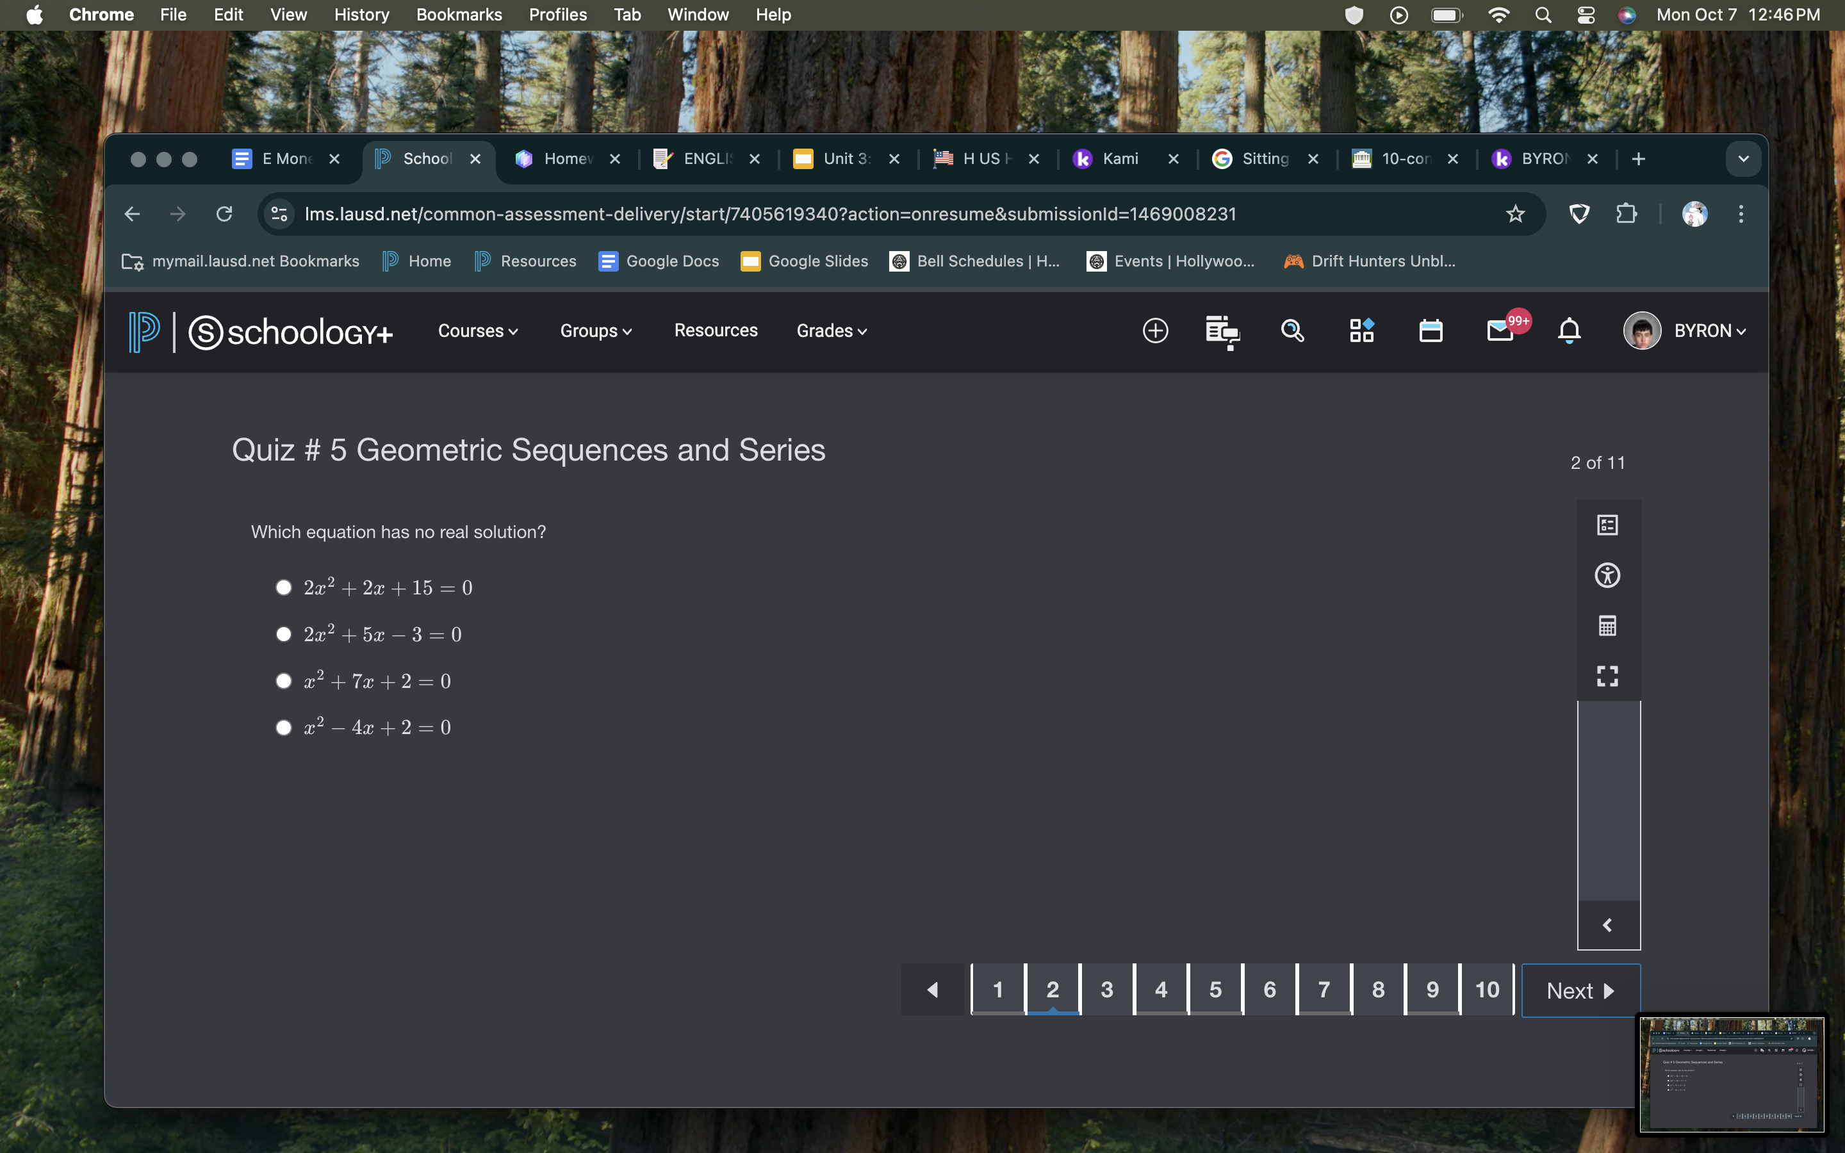Select answer 2x² + 2x + 15 = 0

point(284,587)
